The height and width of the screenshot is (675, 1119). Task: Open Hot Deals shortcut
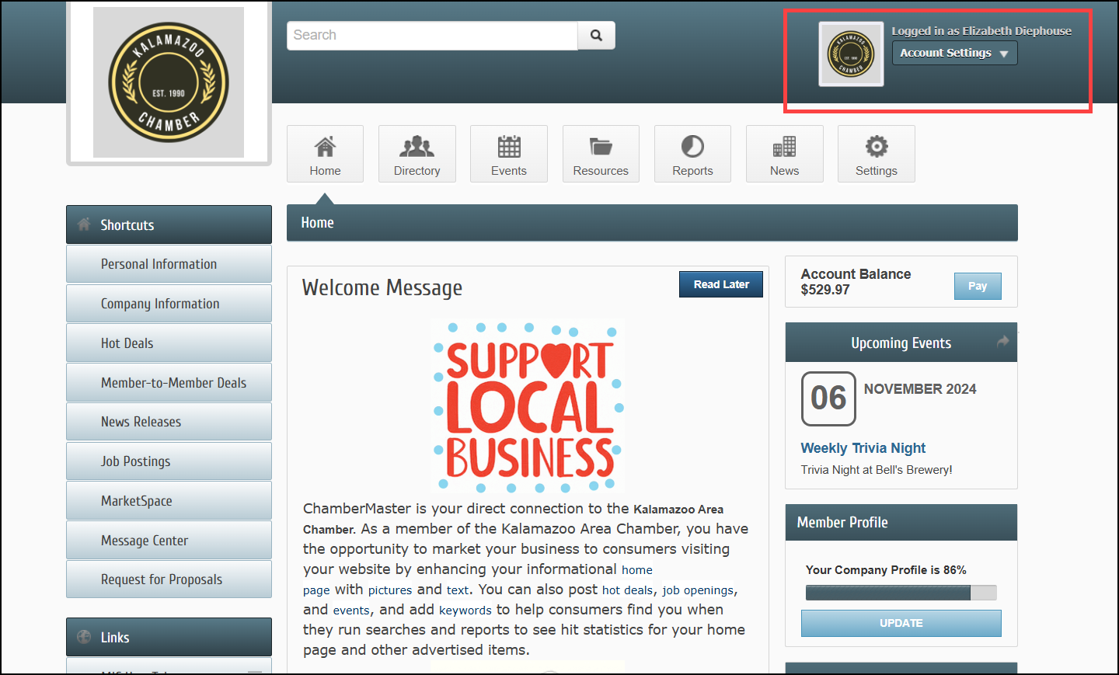pyautogui.click(x=169, y=343)
